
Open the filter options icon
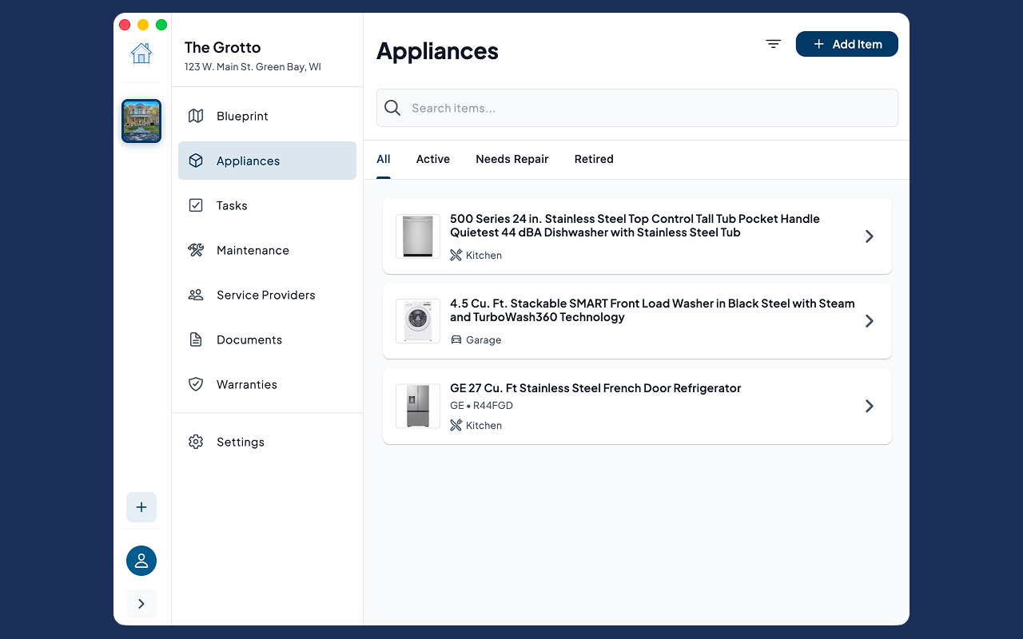click(773, 44)
